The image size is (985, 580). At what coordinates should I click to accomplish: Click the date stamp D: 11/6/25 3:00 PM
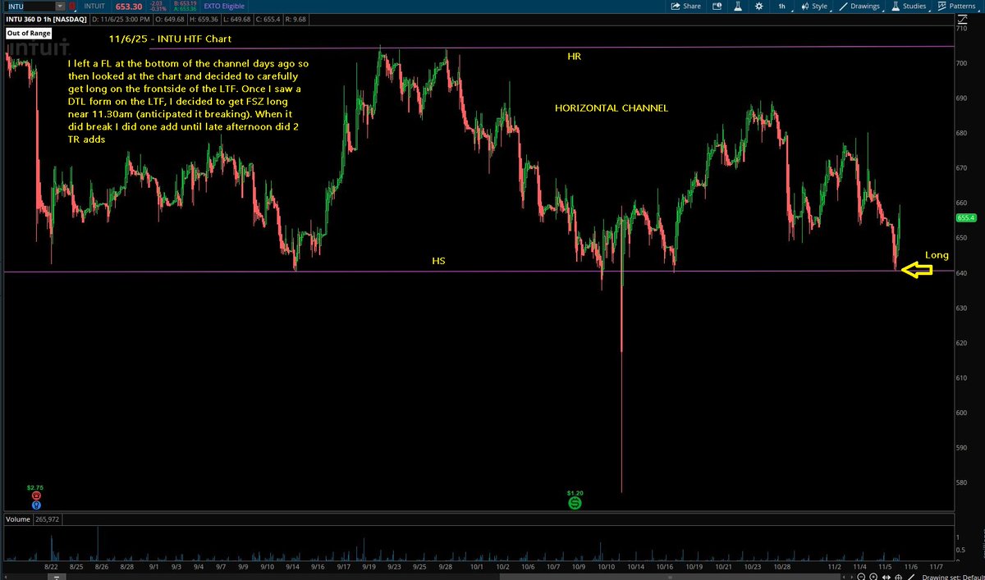(x=121, y=19)
